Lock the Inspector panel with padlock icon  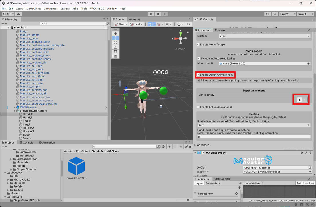(x=309, y=30)
